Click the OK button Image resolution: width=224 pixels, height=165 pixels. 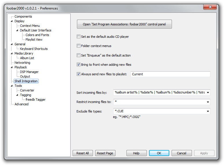[x=159, y=153]
